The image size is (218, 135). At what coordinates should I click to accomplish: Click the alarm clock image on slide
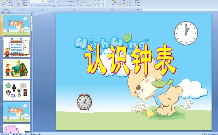coord(84,102)
